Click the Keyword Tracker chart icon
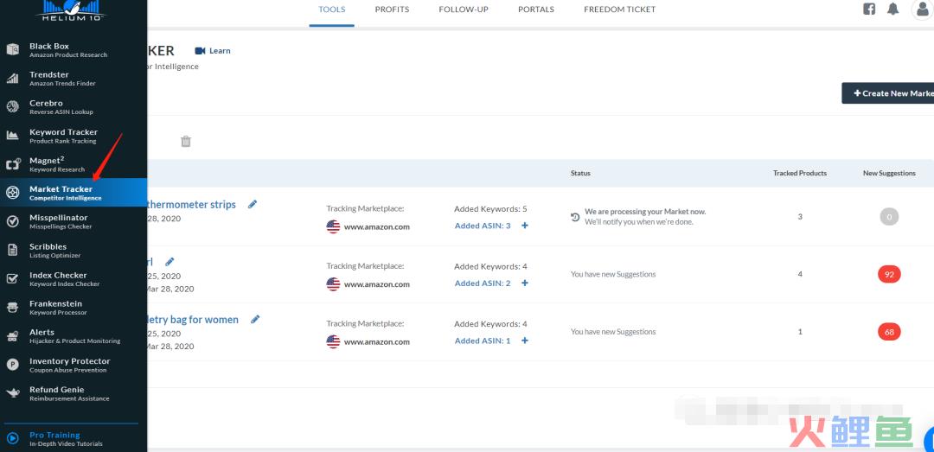 (x=12, y=135)
